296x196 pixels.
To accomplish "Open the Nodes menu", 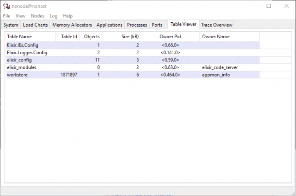I will tap(37, 16).
